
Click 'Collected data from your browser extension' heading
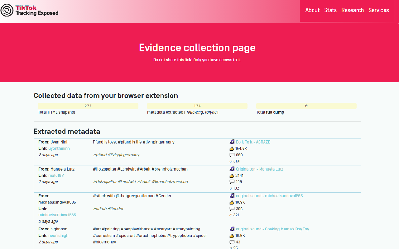tap(106, 96)
